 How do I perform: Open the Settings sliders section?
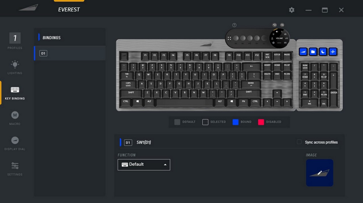pos(15,169)
